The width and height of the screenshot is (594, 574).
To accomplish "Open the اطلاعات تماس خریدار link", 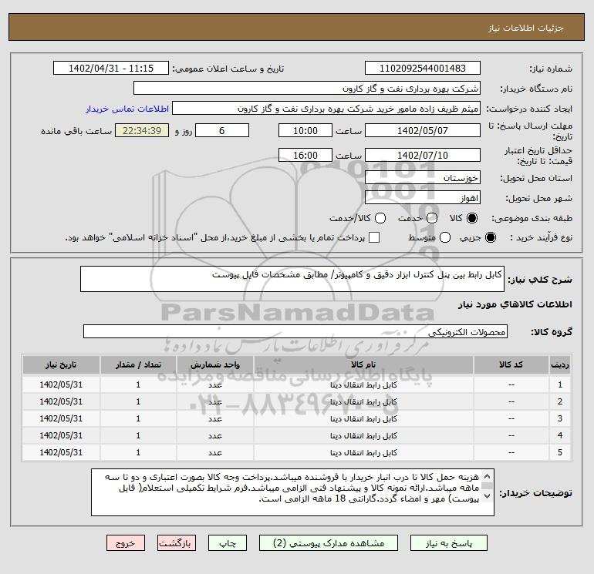I will (x=127, y=109).
